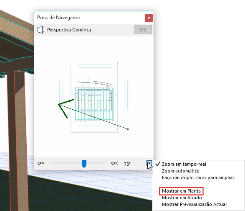
Task: Click the 75° angle value
Action: (127, 164)
